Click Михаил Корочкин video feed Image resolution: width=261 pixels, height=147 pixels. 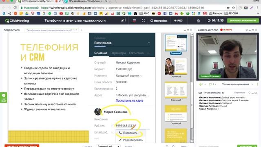point(228,56)
